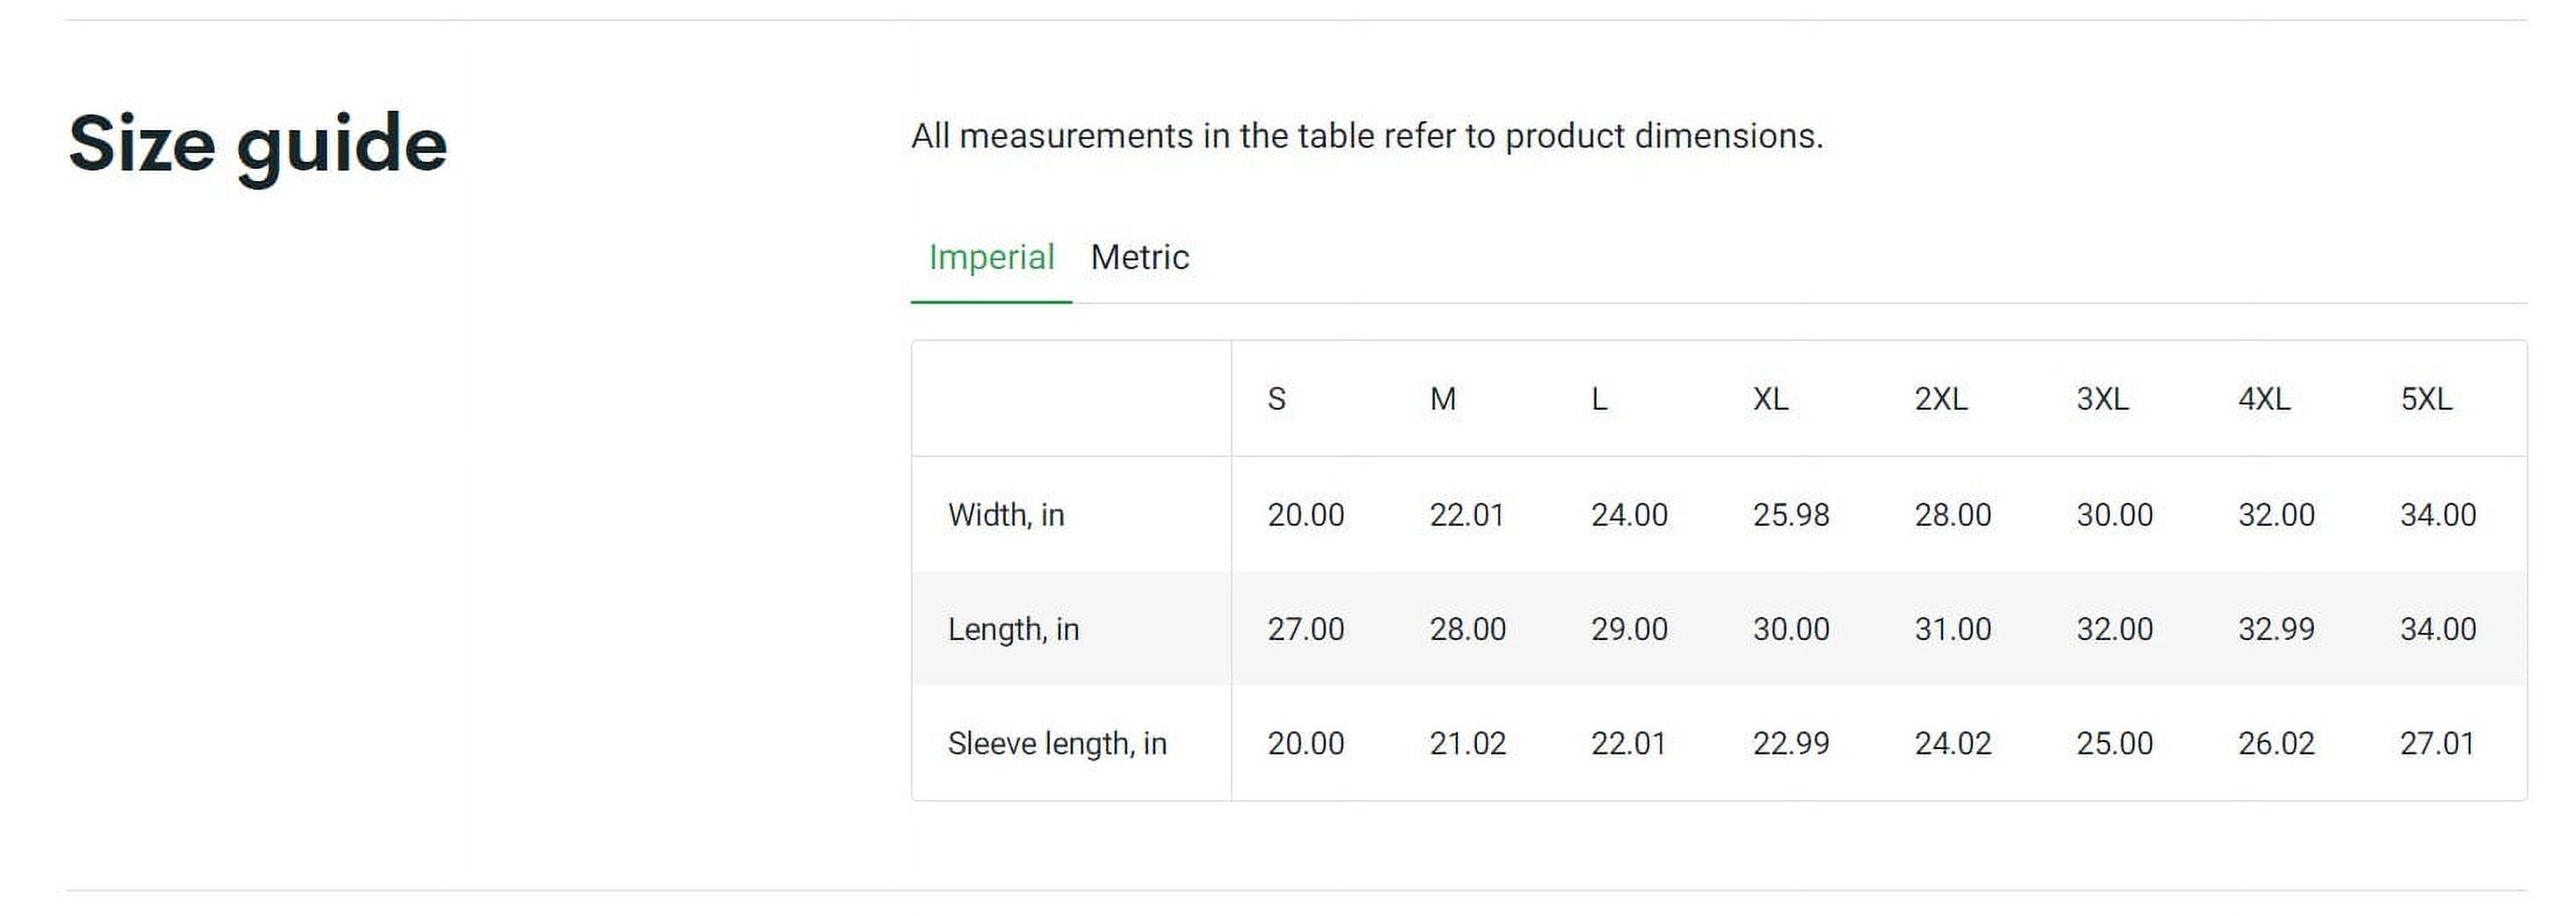The image size is (2576, 916).
Task: Click the 25.98 width value for XL
Action: (x=1790, y=514)
